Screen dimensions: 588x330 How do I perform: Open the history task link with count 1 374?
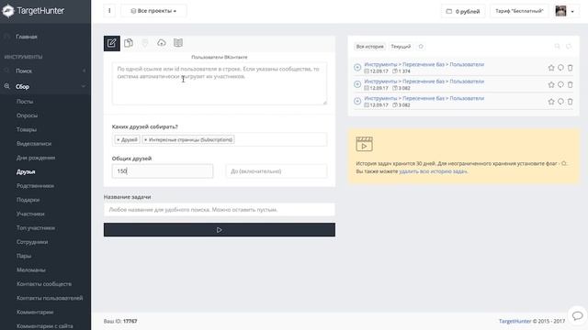tap(424, 64)
